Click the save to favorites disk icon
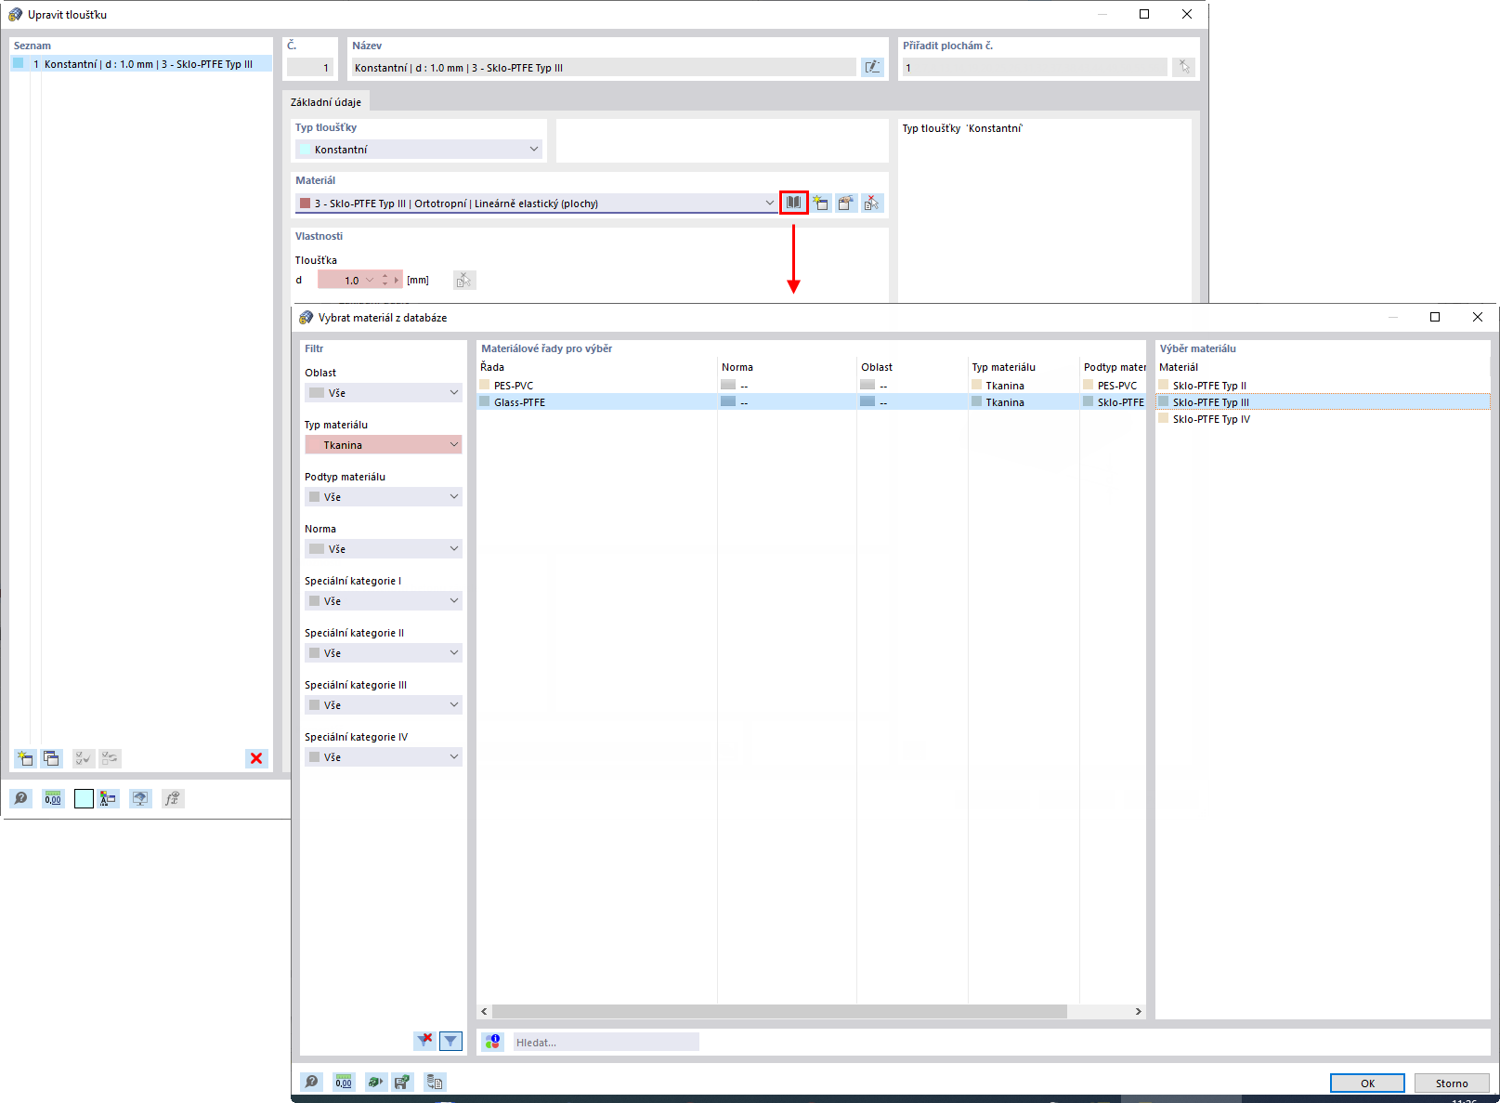 [402, 1082]
